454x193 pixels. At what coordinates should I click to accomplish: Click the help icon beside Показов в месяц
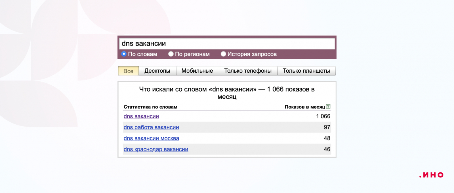(x=328, y=107)
